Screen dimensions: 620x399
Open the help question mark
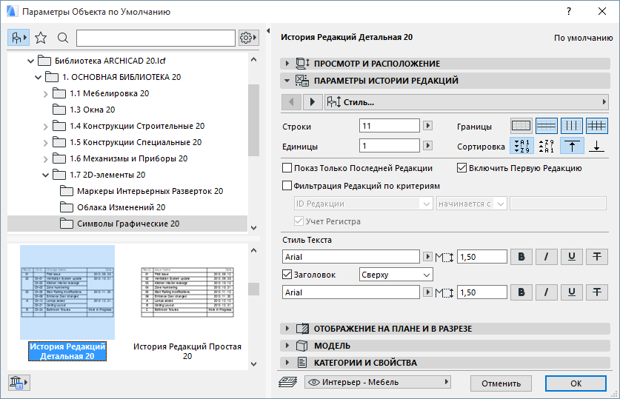569,11
